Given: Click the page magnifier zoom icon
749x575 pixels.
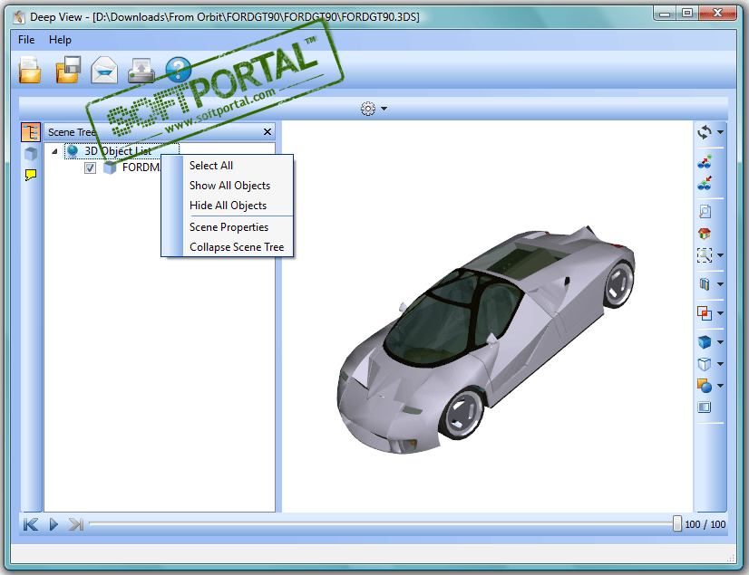Looking at the screenshot, I should [705, 211].
